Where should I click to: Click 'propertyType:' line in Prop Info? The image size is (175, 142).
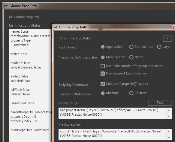pyautogui.click(x=21, y=40)
